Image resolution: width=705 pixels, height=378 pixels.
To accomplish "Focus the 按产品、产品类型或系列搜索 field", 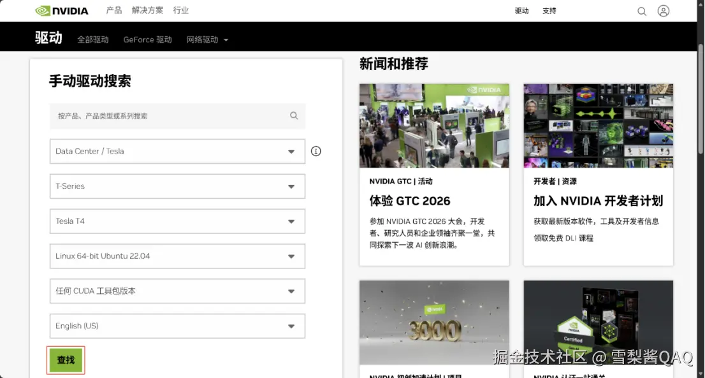I will pos(178,116).
